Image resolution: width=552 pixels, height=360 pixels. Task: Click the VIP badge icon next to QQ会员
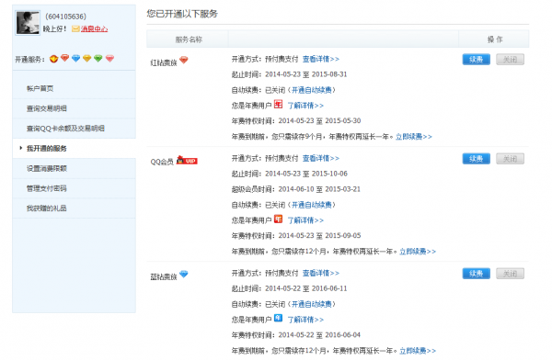(x=187, y=160)
